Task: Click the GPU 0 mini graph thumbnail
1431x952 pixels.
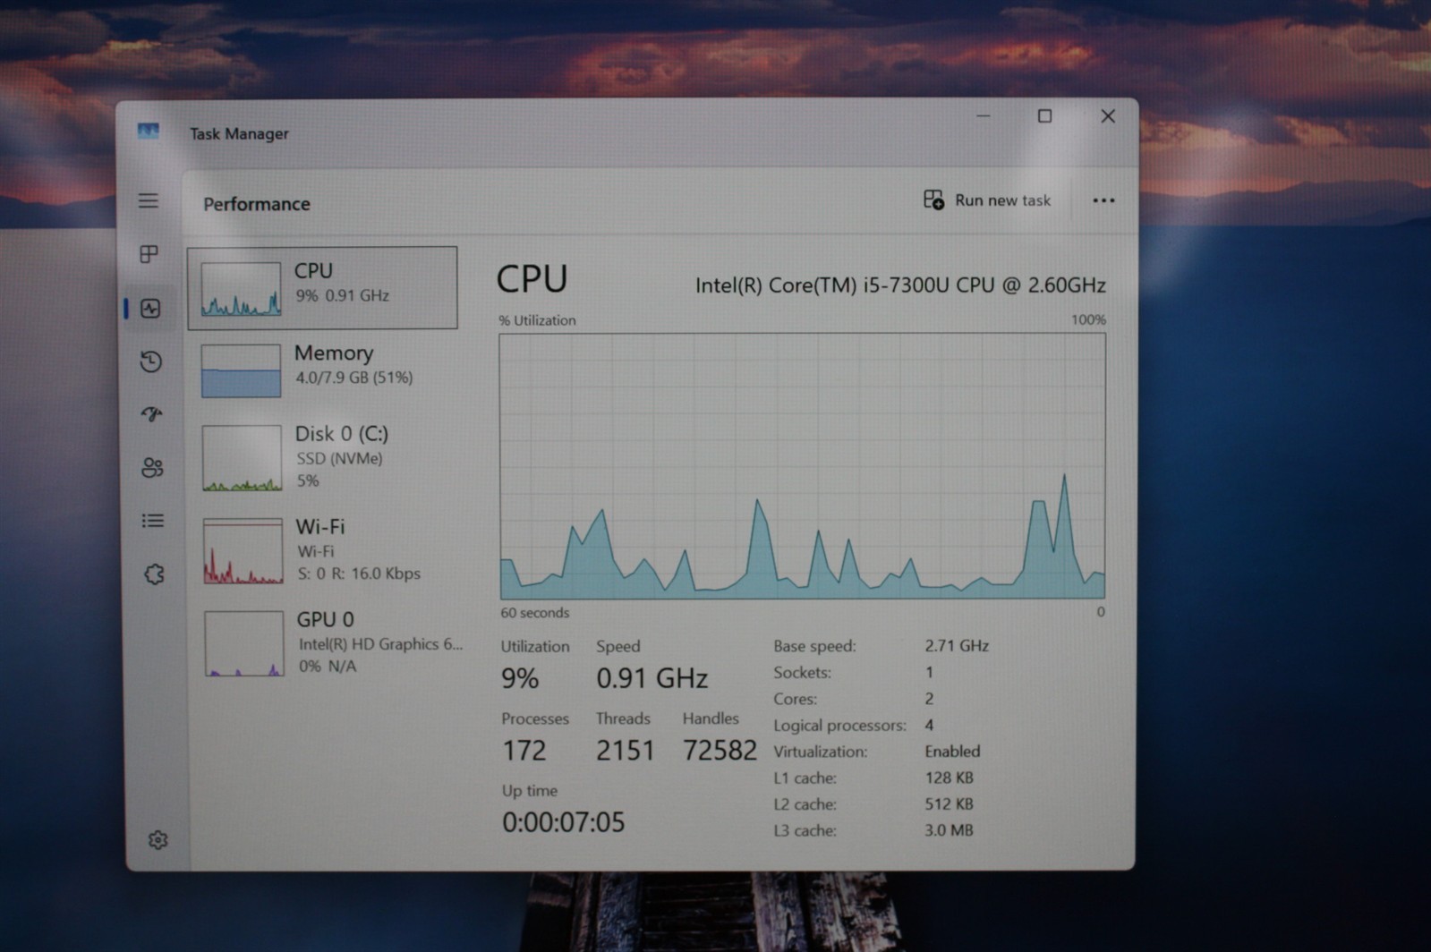Action: (243, 643)
